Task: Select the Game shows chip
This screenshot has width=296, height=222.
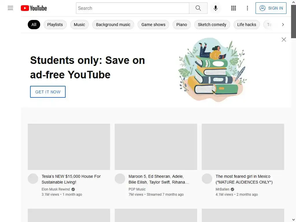Action: [x=153, y=25]
